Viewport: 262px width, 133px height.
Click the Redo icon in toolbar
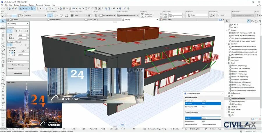point(6,8)
